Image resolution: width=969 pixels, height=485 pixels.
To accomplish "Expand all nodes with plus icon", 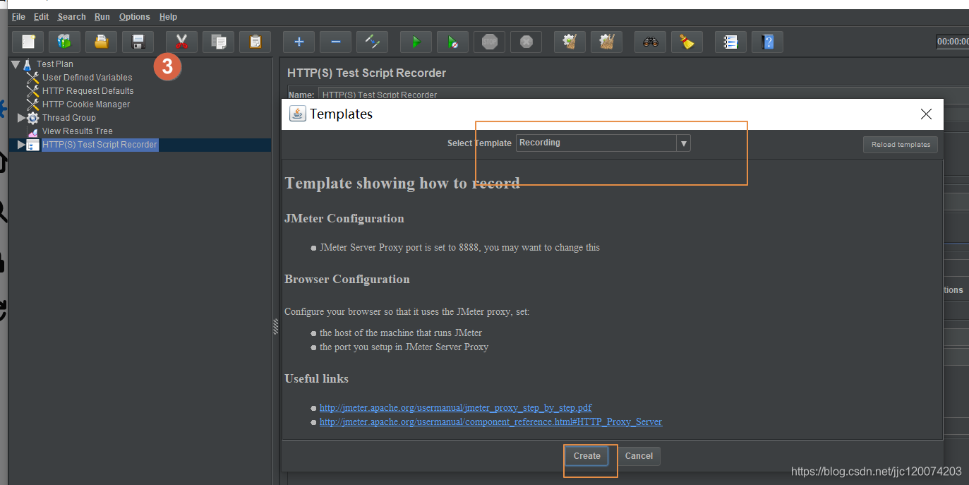I will (x=299, y=42).
